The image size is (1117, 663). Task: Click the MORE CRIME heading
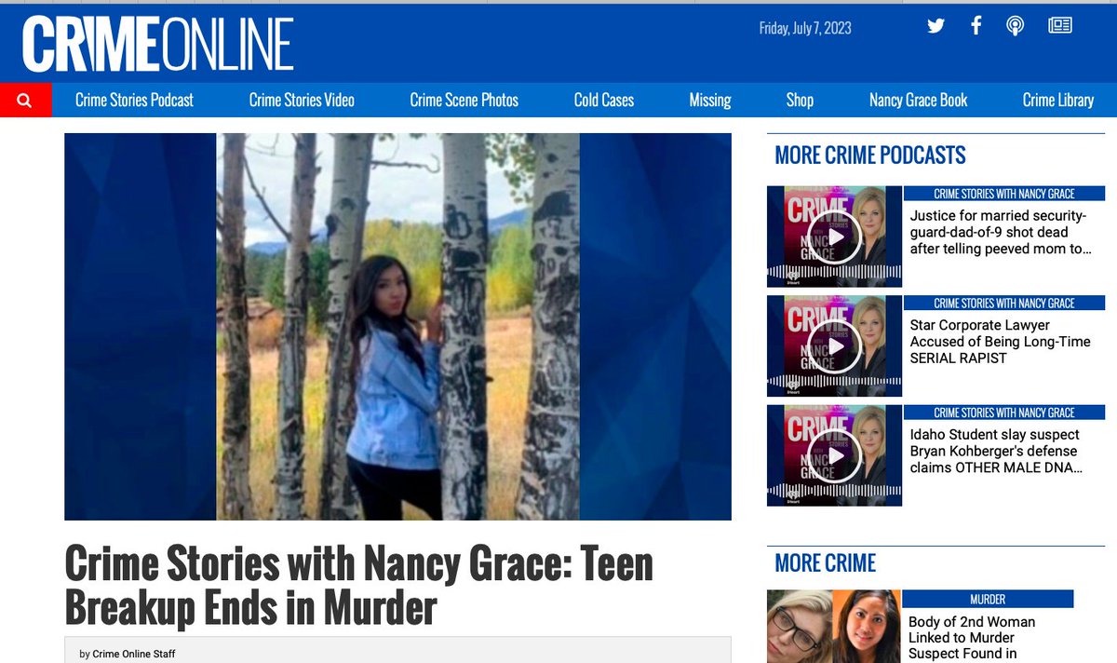point(826,563)
